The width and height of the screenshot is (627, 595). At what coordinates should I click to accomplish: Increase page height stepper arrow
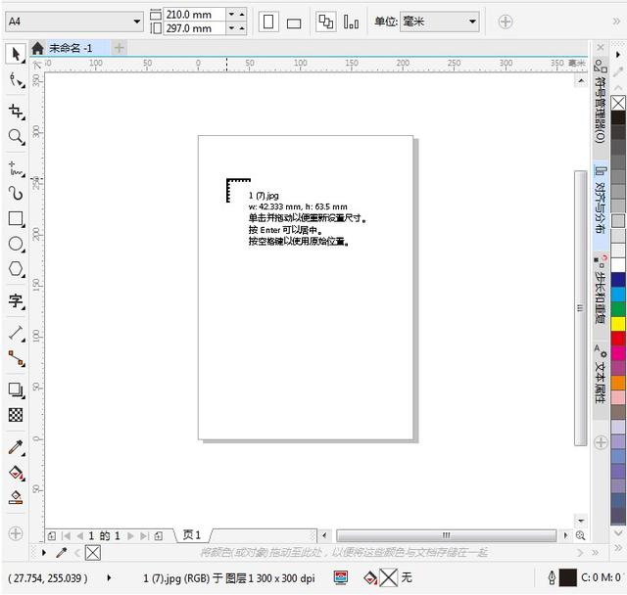242,28
